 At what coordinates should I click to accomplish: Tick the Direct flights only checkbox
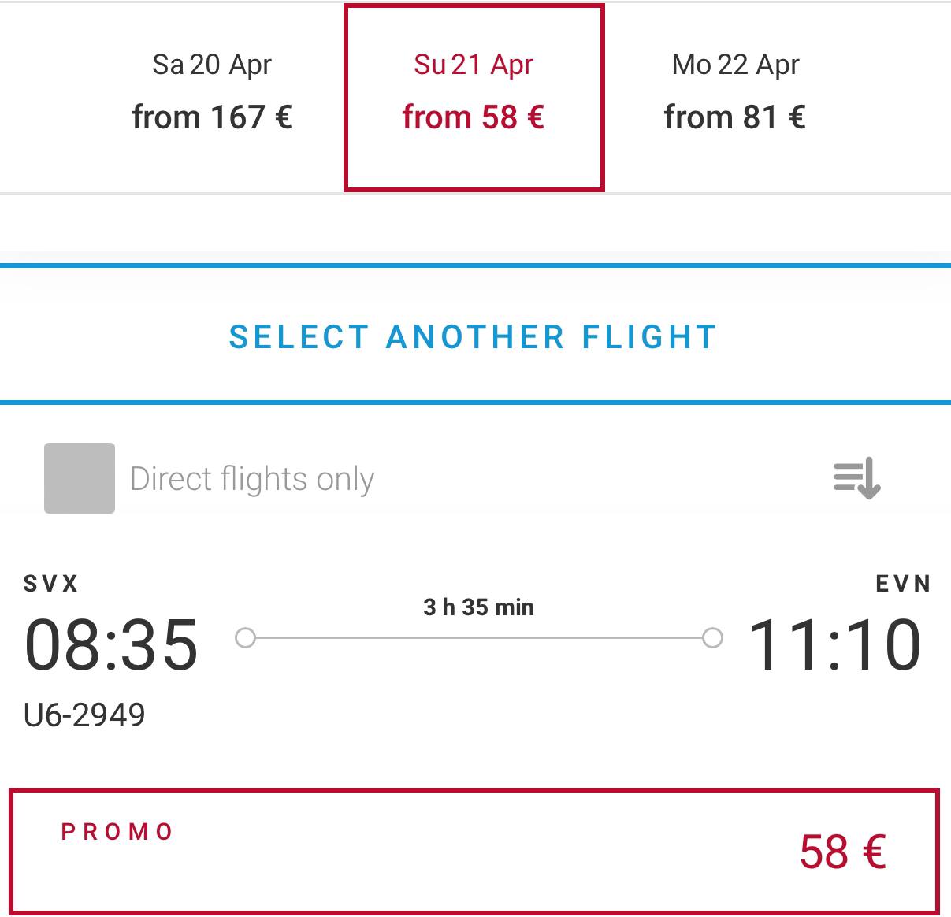80,478
